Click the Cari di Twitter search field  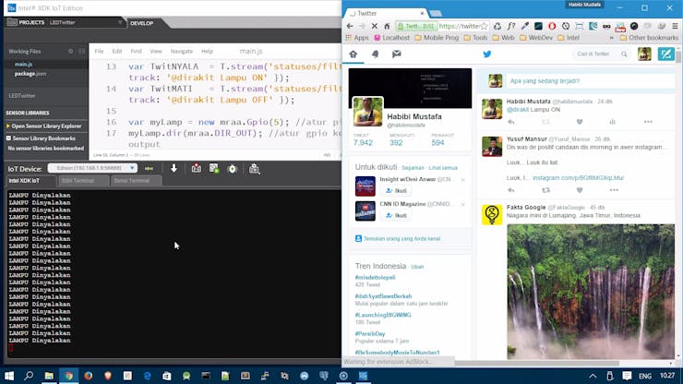(x=601, y=54)
